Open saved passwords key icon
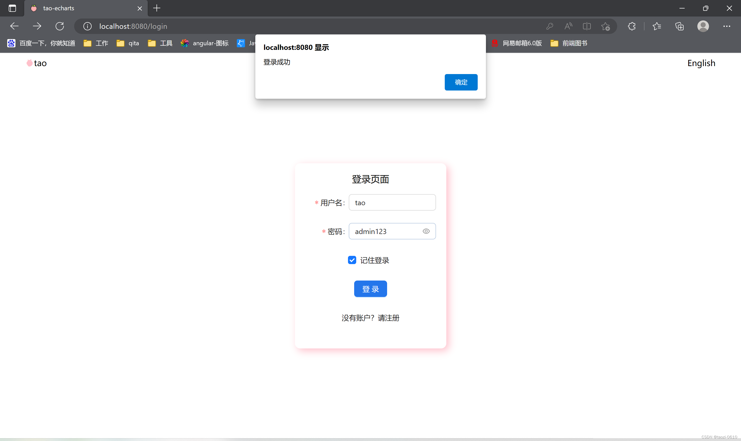 pyautogui.click(x=550, y=26)
